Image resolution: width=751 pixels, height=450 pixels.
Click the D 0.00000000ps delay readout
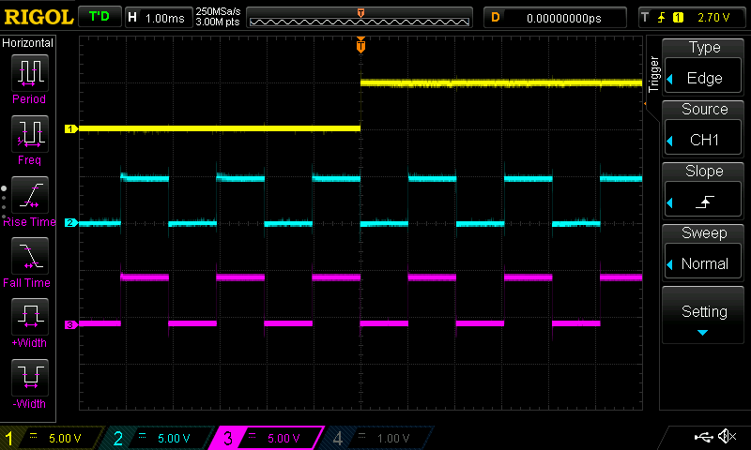coord(555,18)
